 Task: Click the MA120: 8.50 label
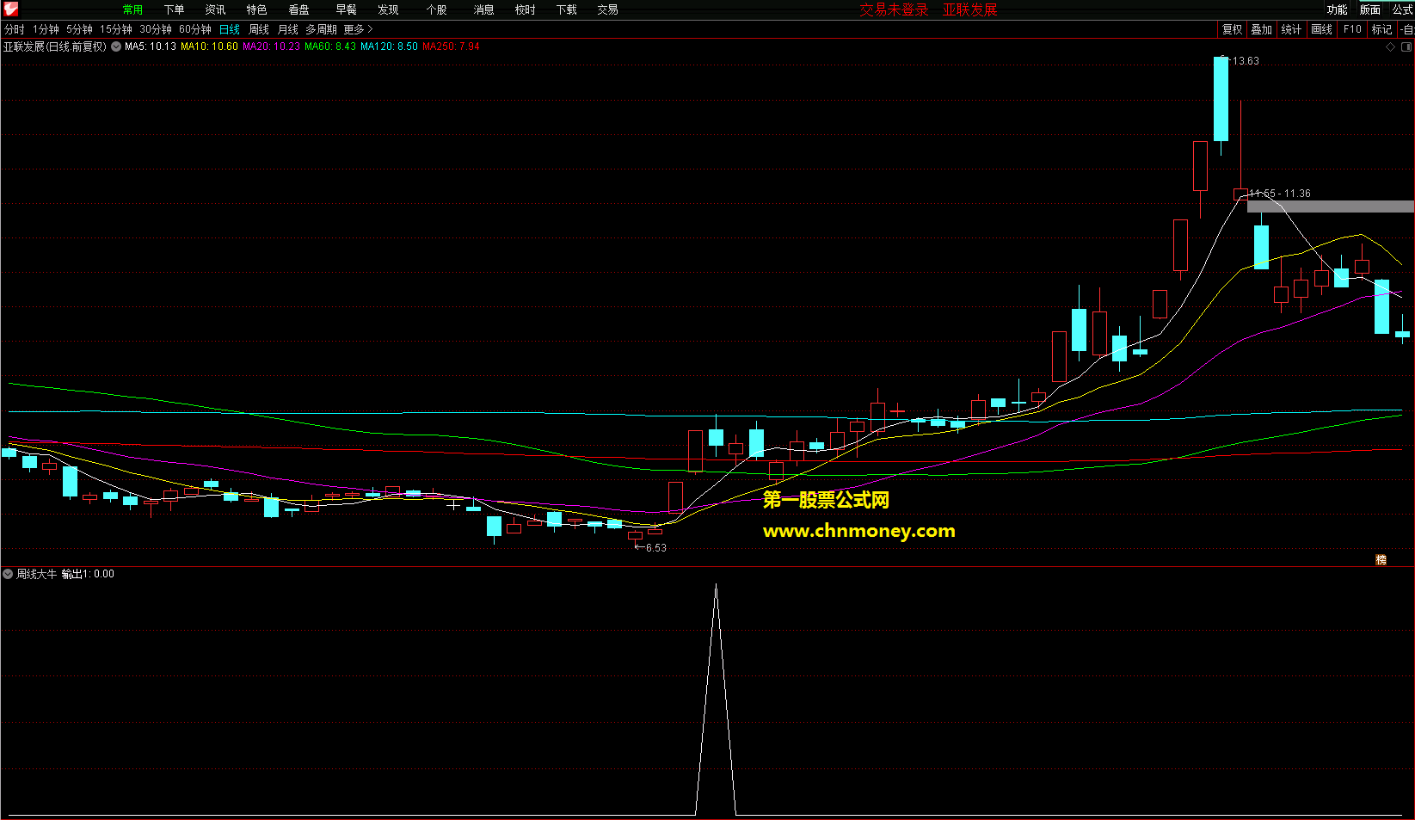pyautogui.click(x=389, y=46)
